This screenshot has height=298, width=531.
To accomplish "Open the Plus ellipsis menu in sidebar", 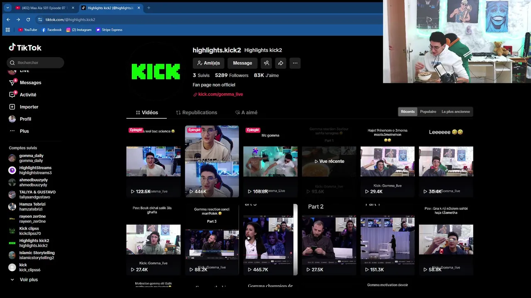I will [x=12, y=131].
